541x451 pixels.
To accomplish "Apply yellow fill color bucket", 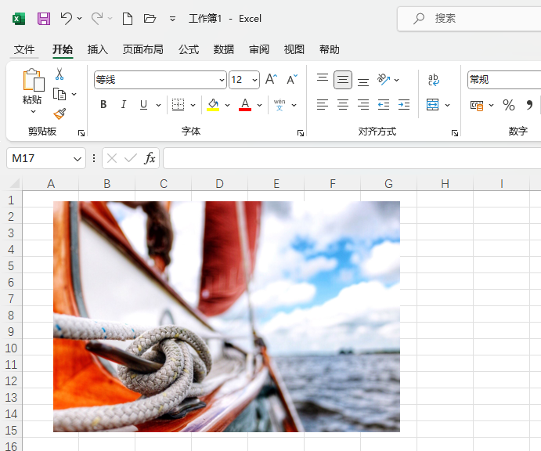I will (x=213, y=105).
